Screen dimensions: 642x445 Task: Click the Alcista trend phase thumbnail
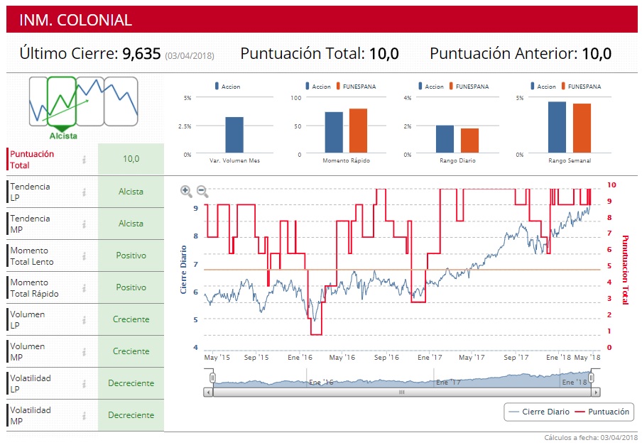click(62, 101)
